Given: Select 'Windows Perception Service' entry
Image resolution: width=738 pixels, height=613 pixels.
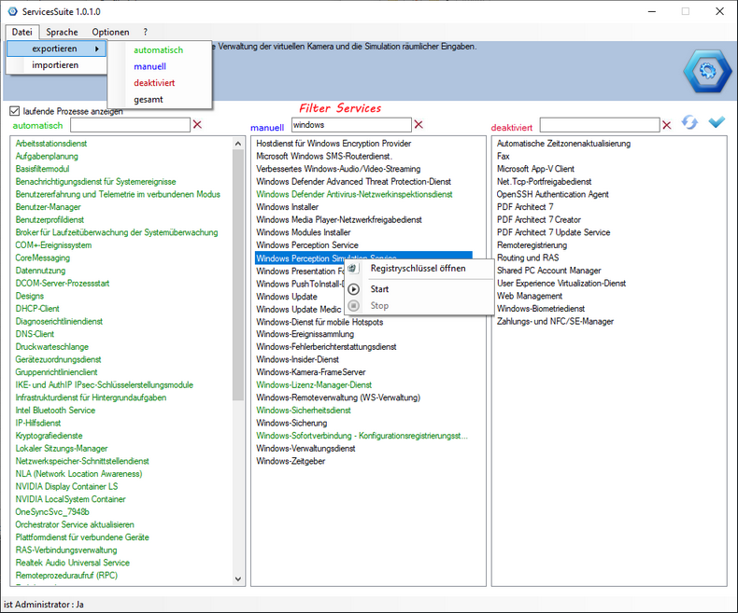Looking at the screenshot, I should [306, 244].
